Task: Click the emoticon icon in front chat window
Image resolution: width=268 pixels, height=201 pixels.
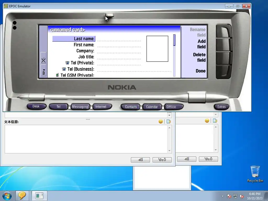Action: tap(161, 121)
